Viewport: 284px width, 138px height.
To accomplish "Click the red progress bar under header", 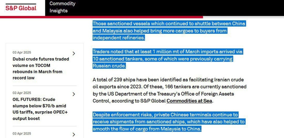I will click(x=102, y=17).
